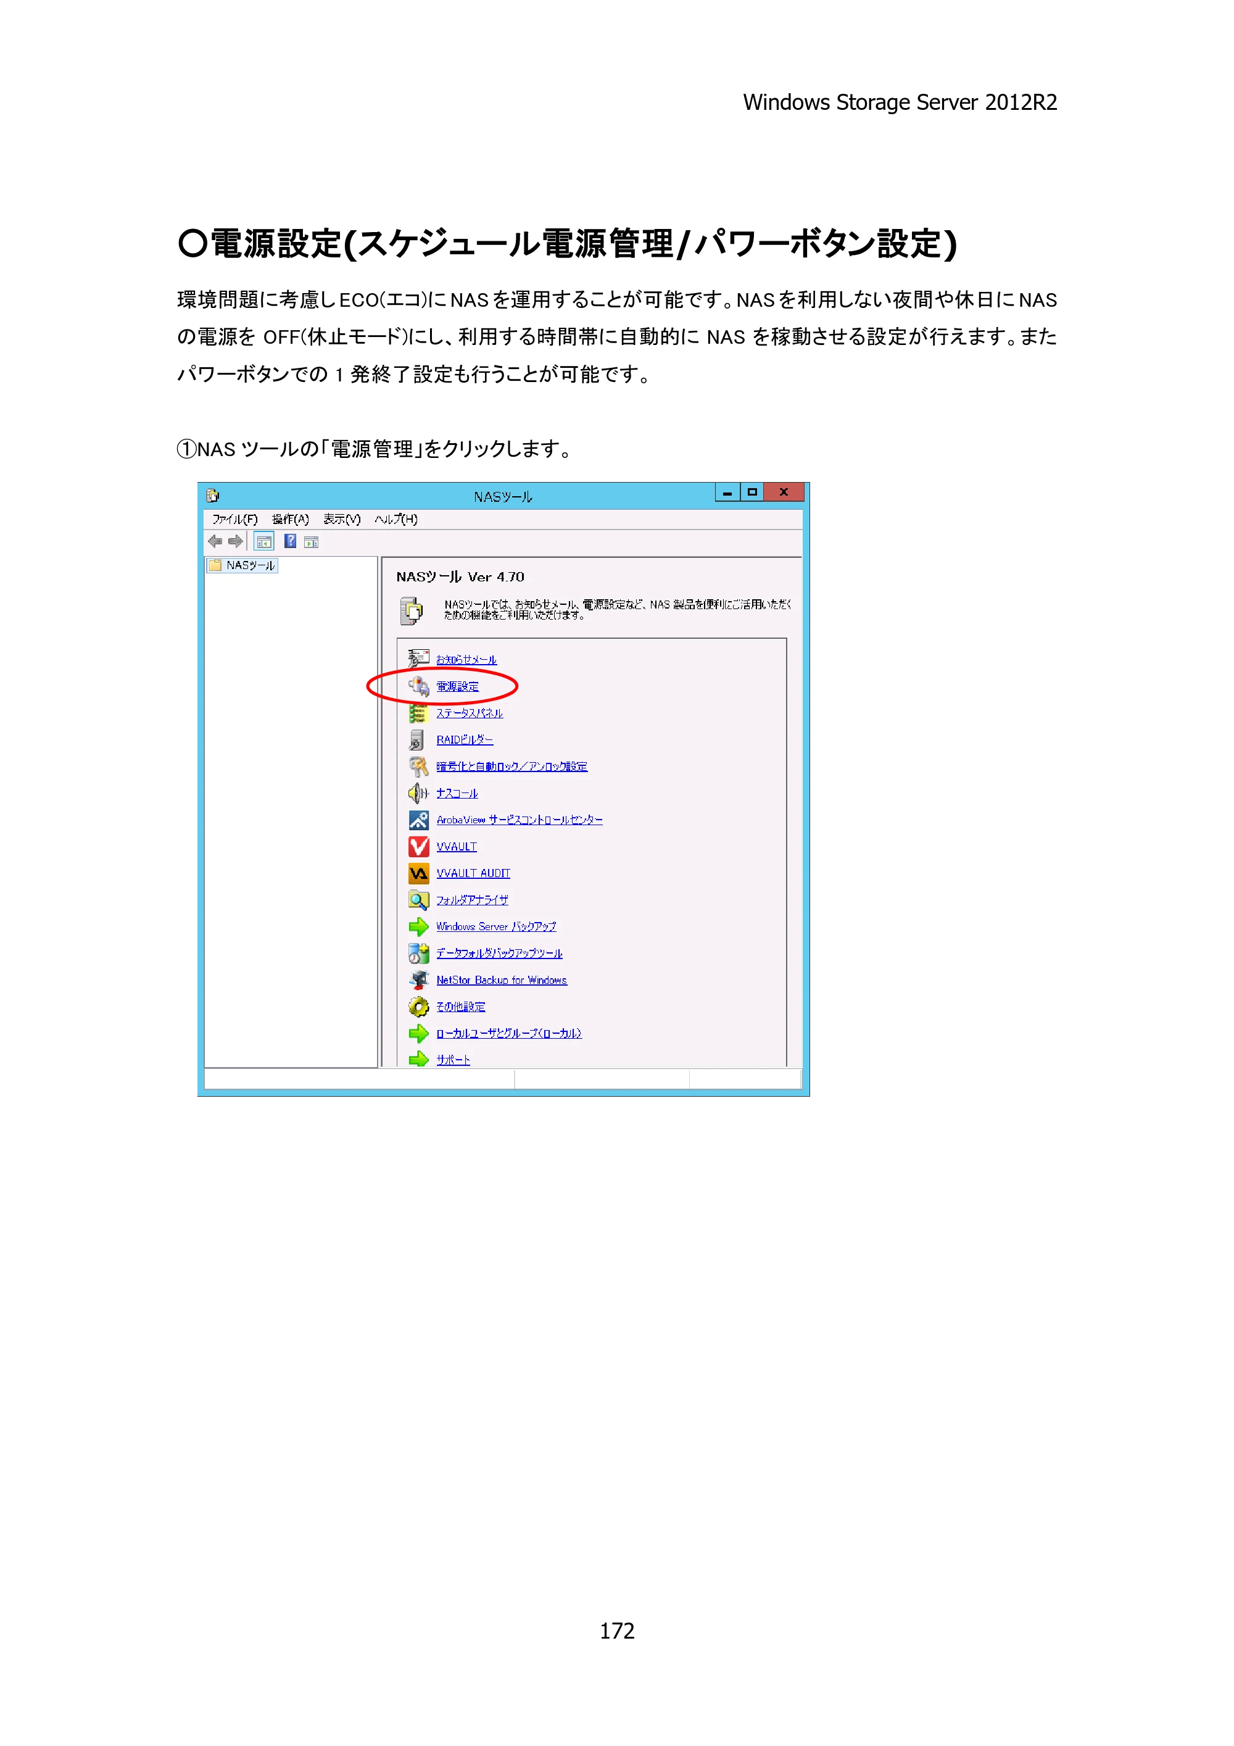
Task: Open the データフォルダバックアップツール link
Action: click(499, 953)
